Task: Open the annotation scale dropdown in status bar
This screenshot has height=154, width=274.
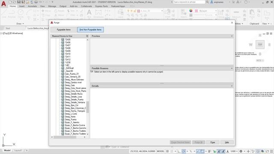Action: (x=234, y=151)
